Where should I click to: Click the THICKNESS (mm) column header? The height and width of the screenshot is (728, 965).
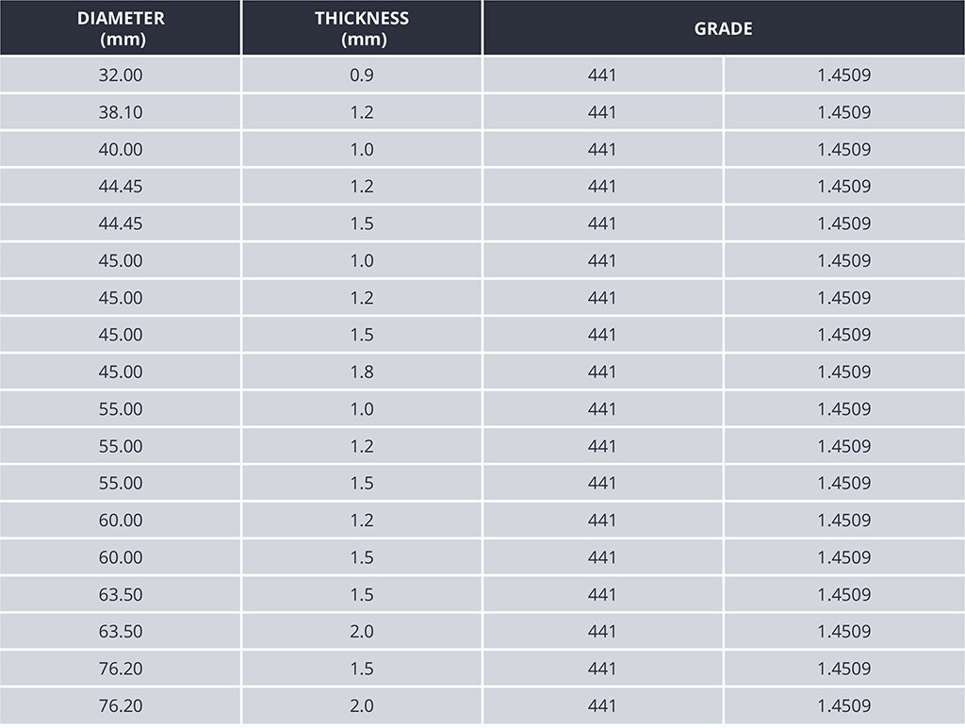click(362, 28)
